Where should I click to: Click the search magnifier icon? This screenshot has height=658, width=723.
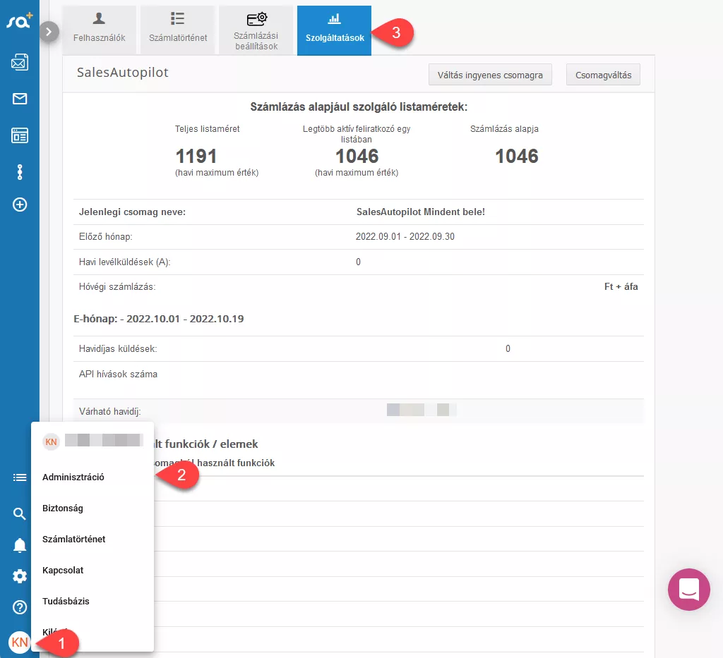(x=19, y=513)
